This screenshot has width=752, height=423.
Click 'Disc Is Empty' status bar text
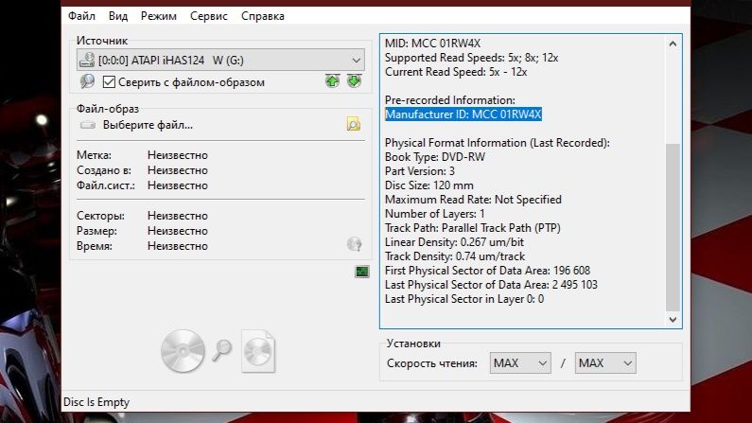[x=96, y=402]
